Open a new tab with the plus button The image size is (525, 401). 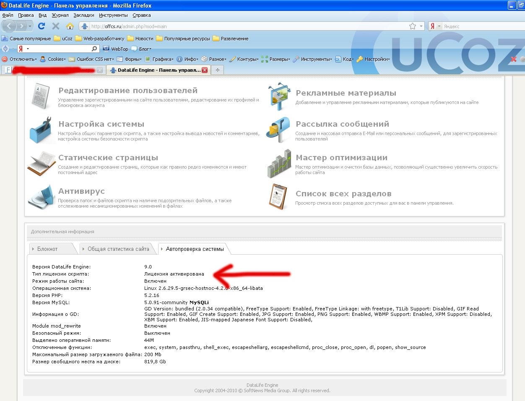[x=217, y=70]
